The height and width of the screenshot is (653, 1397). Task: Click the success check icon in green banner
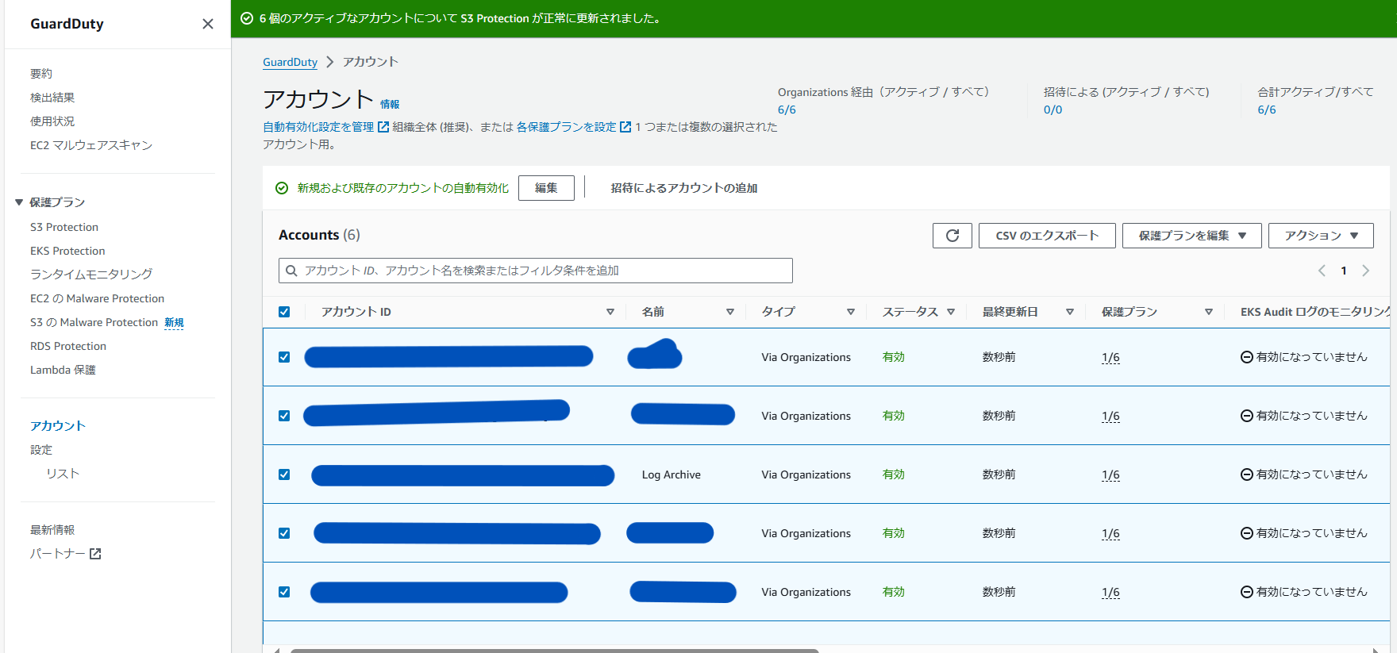coord(247,18)
